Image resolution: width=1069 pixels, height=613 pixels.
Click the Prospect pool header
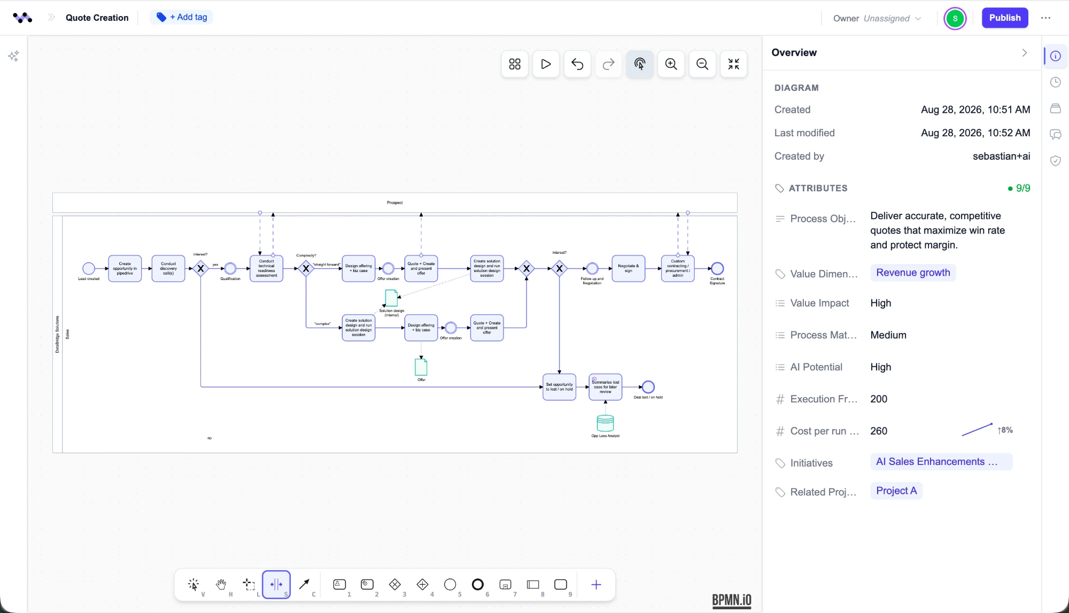click(x=394, y=203)
